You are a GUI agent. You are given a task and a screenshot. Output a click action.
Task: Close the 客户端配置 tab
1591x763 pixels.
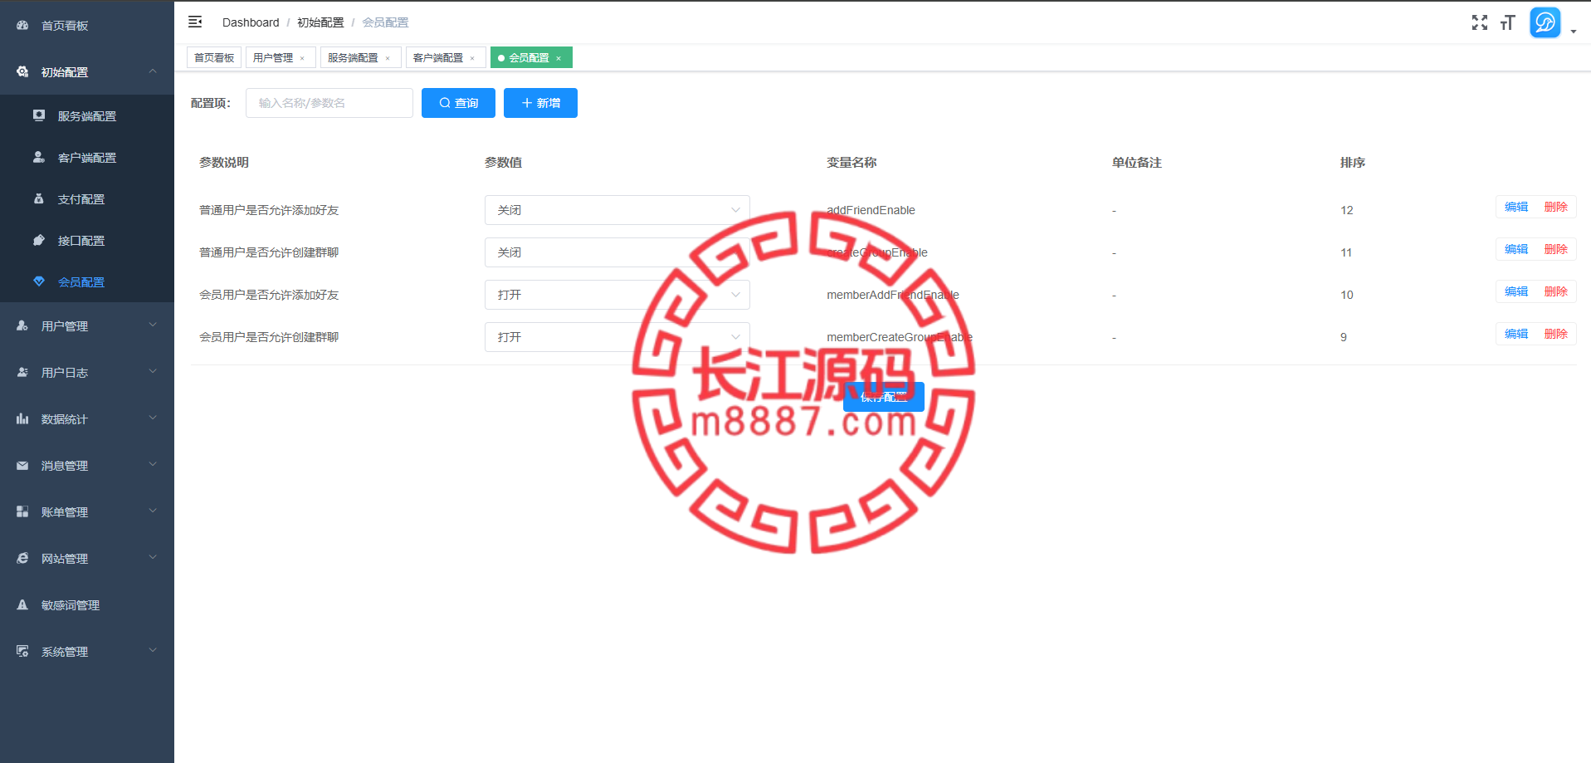coord(472,58)
